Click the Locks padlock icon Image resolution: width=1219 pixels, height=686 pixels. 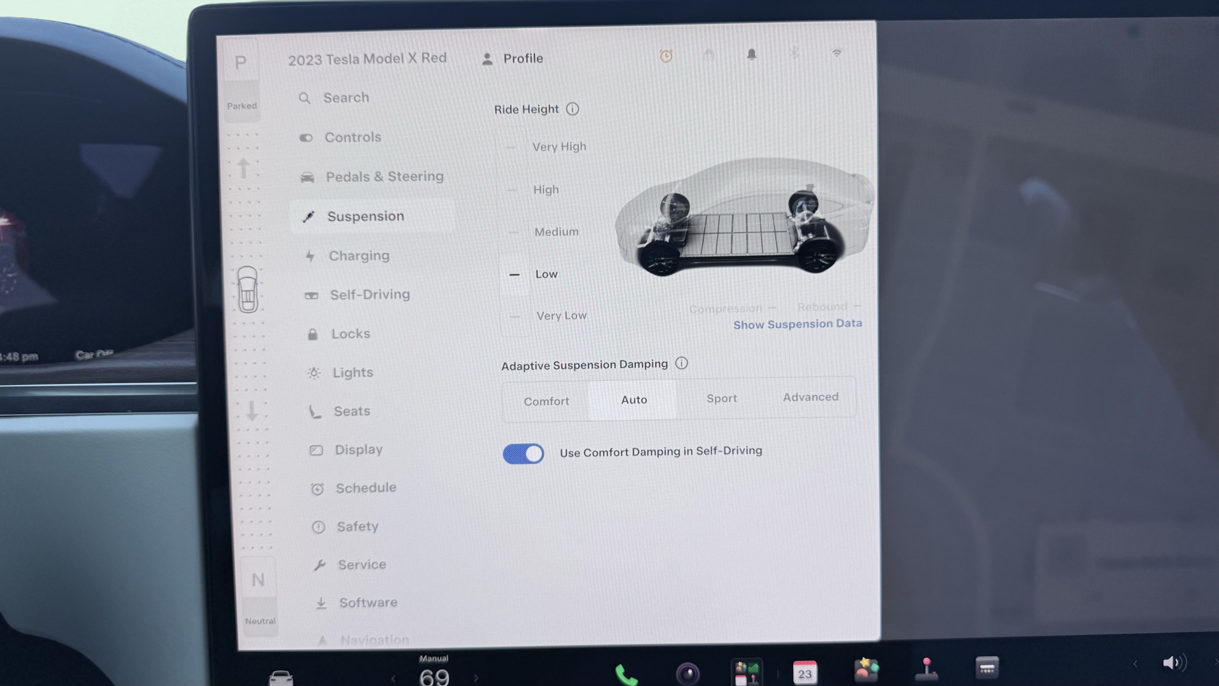point(312,334)
